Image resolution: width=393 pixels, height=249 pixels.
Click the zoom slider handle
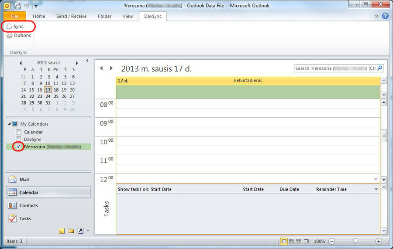pyautogui.click(x=355, y=241)
